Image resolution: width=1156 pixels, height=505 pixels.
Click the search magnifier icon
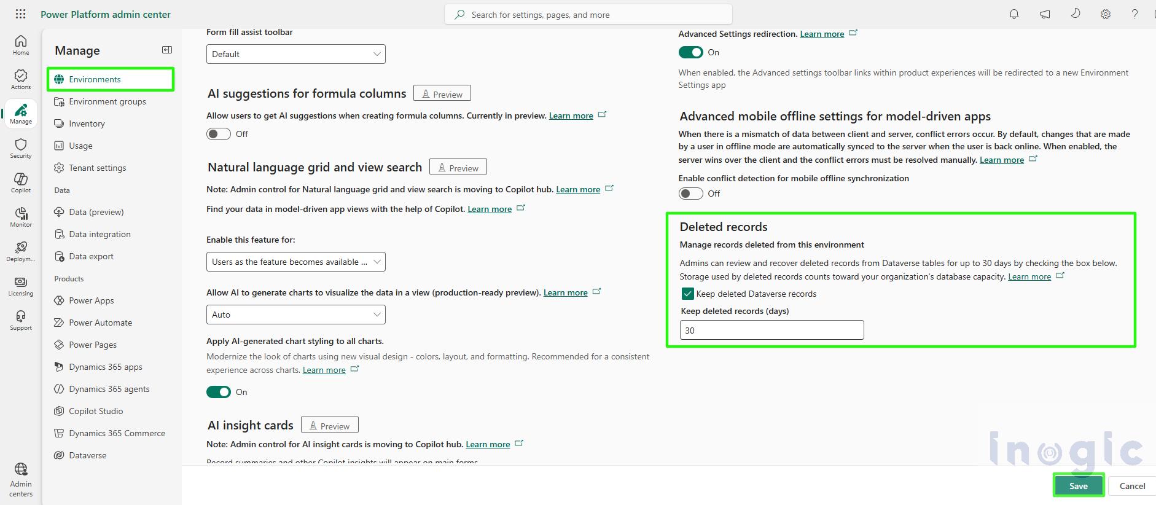[x=459, y=15]
